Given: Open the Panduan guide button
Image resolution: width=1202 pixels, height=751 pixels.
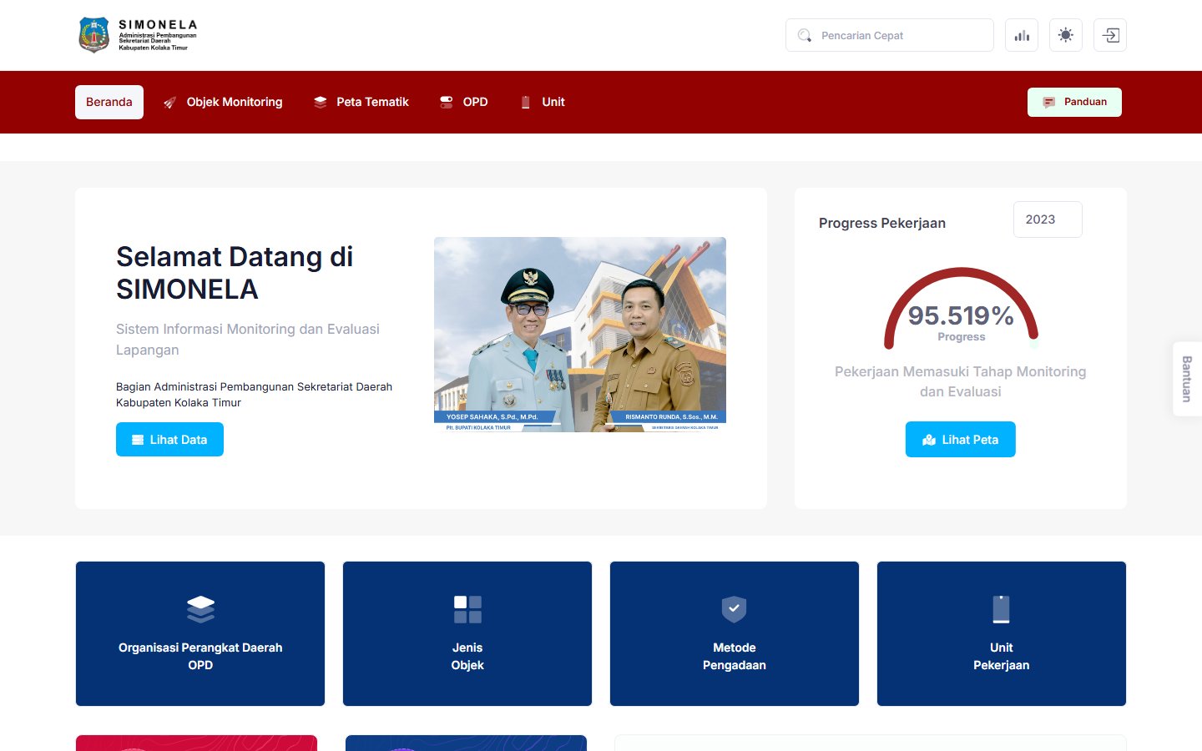Looking at the screenshot, I should click(x=1074, y=102).
